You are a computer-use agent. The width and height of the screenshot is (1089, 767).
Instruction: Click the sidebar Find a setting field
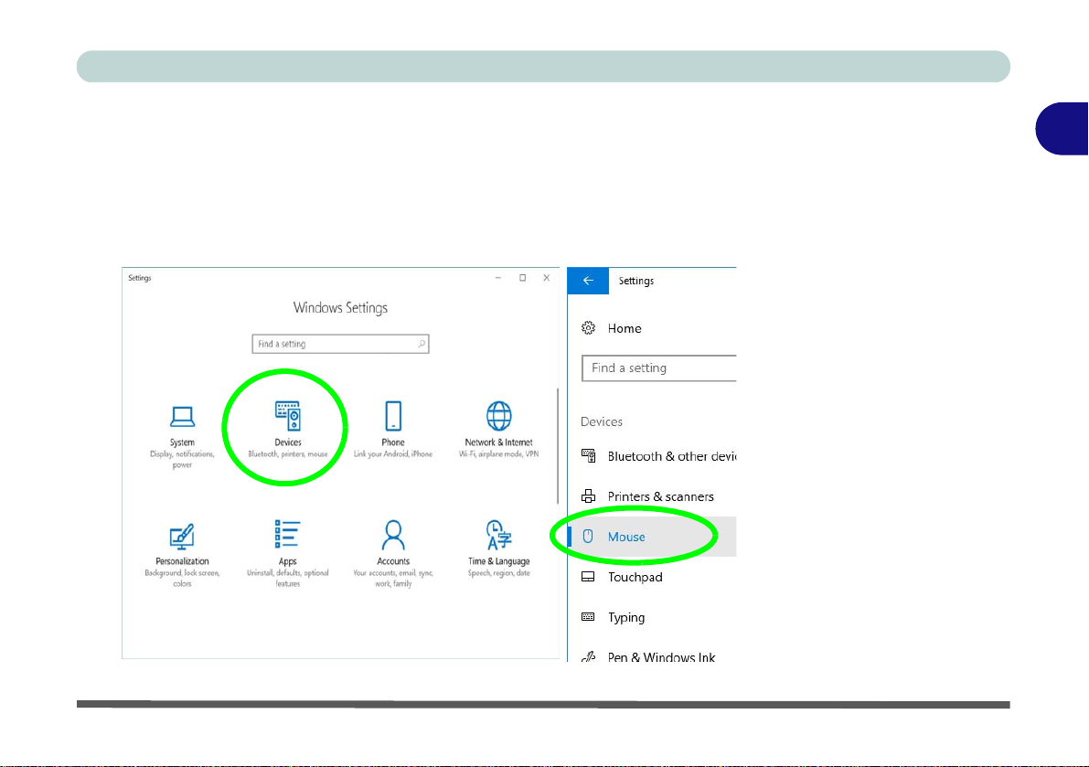(x=658, y=368)
